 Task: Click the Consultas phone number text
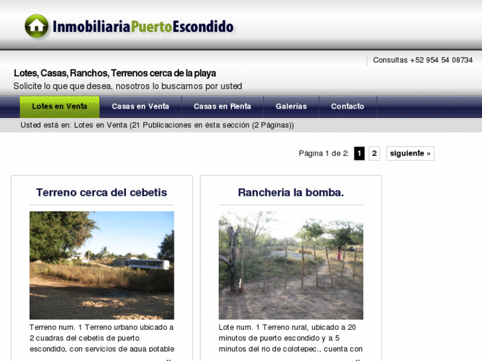point(423,60)
